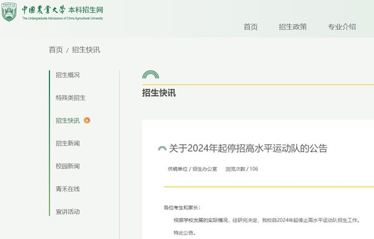Screen dimensions: 374x239
Task: Click the paragraph starting 根据学校发展的实际情况
Action: [x=267, y=220]
